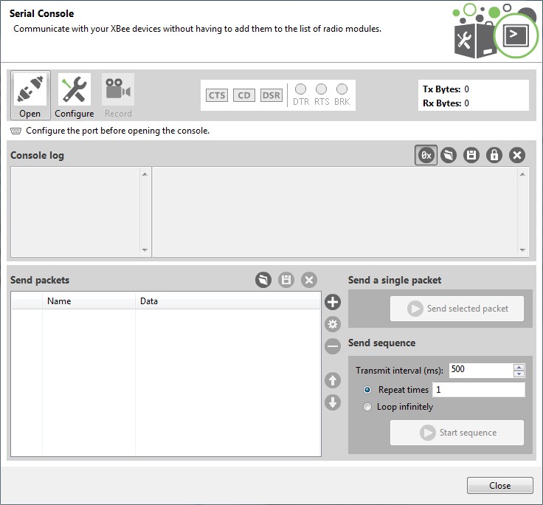
Task: Click the Repeat times input field
Action: 479,390
